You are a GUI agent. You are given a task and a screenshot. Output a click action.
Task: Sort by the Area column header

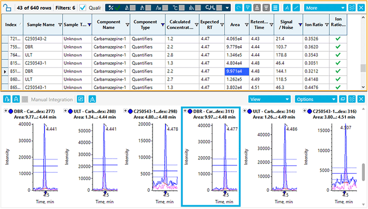(234, 24)
